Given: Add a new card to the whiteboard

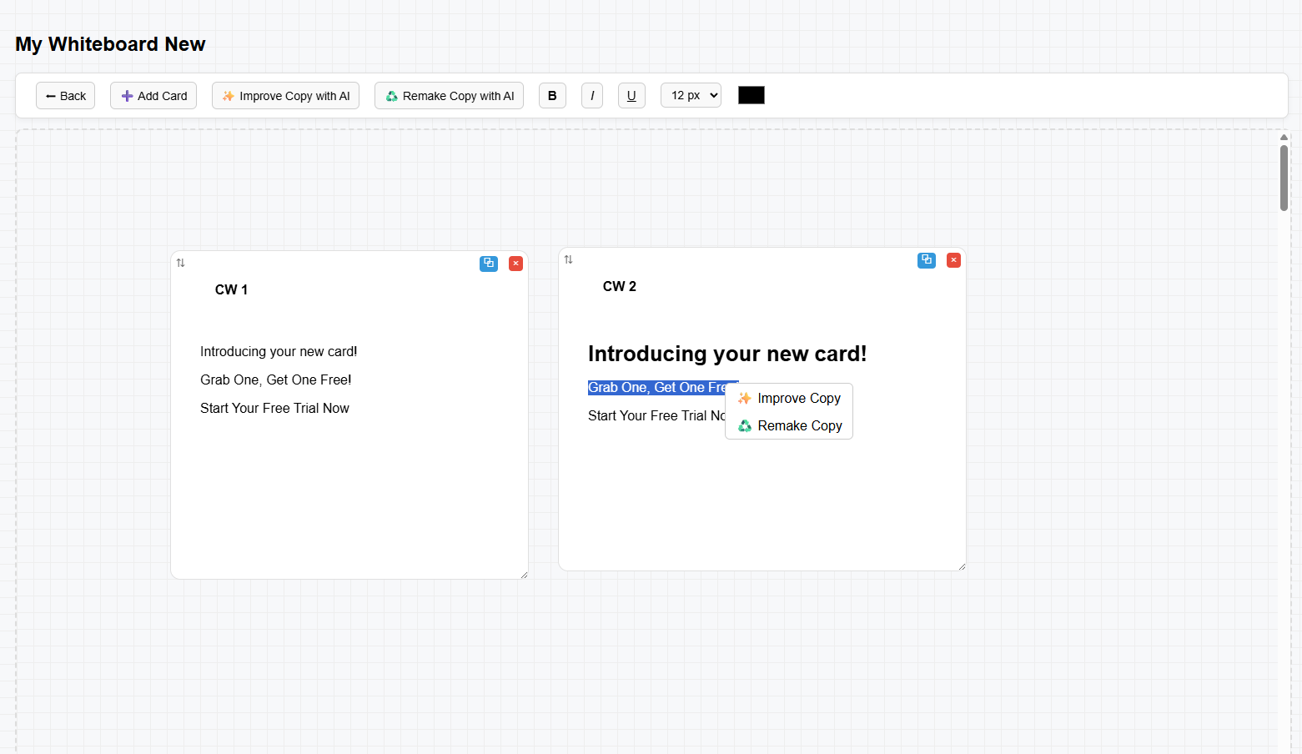Looking at the screenshot, I should (153, 96).
